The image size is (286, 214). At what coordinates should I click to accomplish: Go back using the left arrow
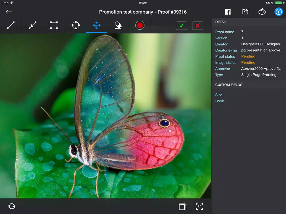[9, 12]
